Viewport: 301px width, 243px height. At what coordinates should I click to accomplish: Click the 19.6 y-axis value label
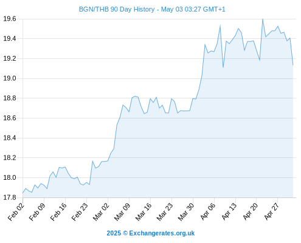pyautogui.click(x=10, y=19)
